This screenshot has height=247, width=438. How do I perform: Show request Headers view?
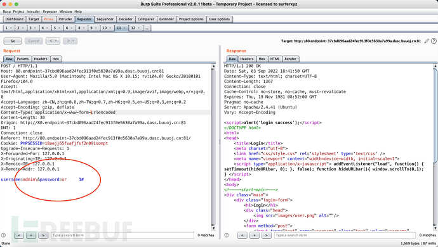tap(41, 59)
